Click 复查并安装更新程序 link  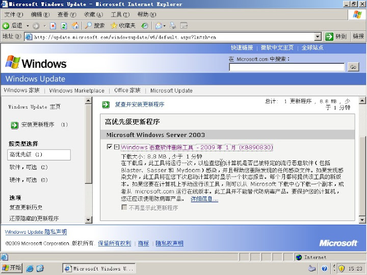(x=140, y=104)
